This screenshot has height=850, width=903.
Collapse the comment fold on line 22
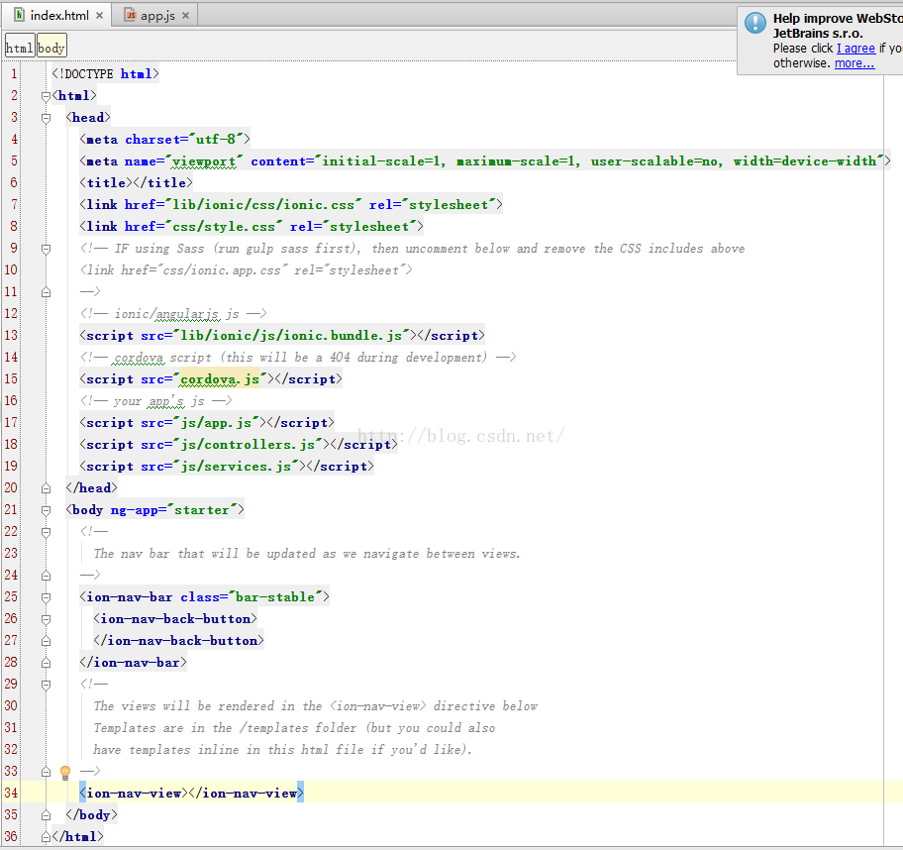tap(47, 532)
